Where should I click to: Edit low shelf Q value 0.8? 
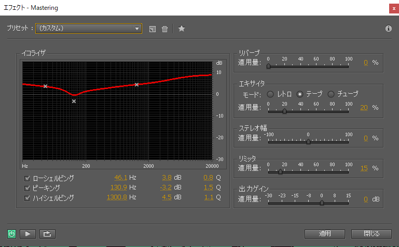click(208, 178)
